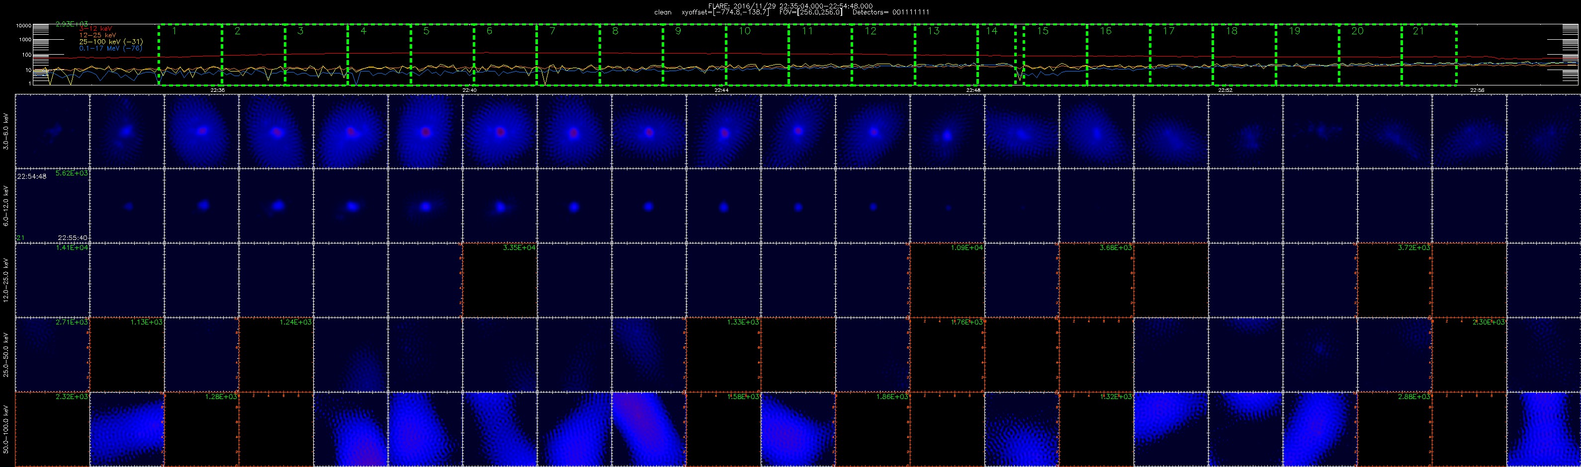Click the 6.0-12.0 keV row label
Screen dimensions: 1581x467
point(6,205)
